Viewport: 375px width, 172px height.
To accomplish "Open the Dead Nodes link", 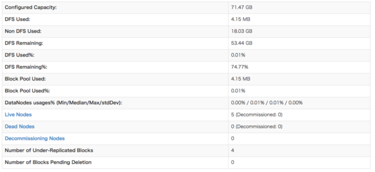I will pyautogui.click(x=20, y=127).
